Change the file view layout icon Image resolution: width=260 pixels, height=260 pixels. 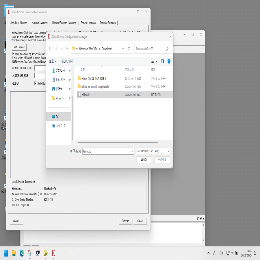point(153,61)
